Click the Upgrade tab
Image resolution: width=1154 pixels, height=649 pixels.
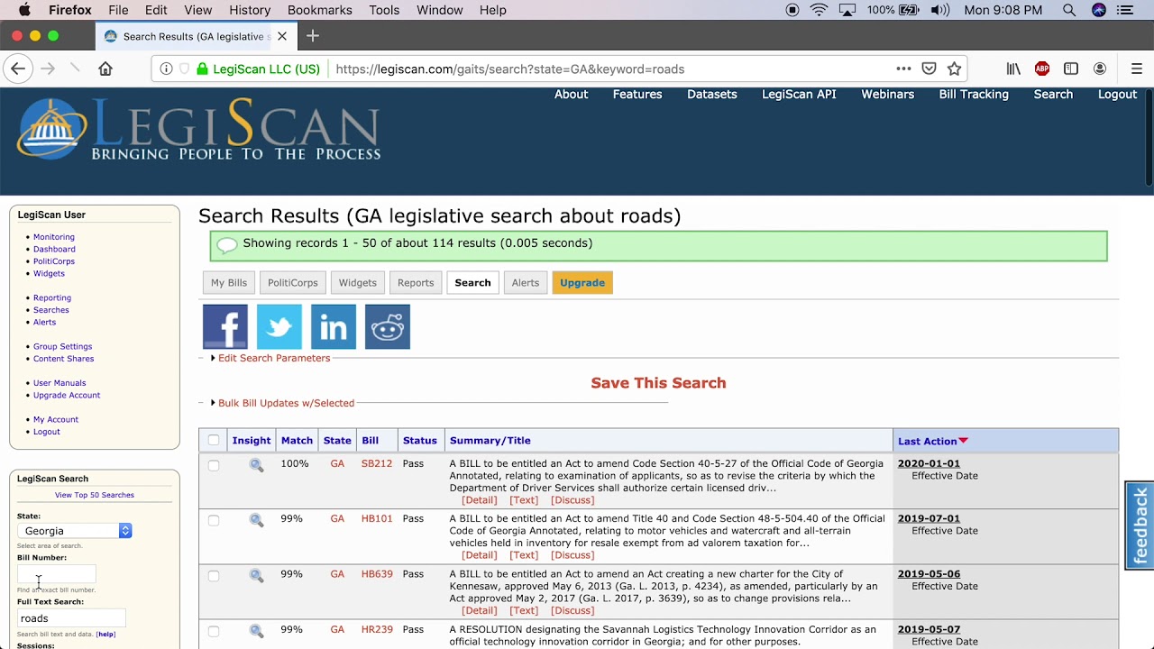click(582, 282)
